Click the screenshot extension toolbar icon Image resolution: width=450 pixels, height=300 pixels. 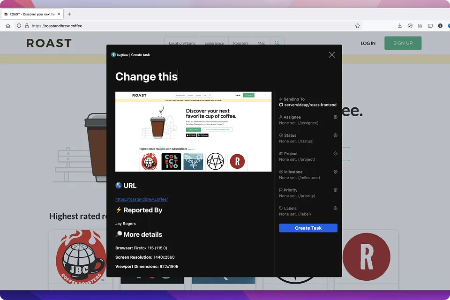(x=410, y=26)
